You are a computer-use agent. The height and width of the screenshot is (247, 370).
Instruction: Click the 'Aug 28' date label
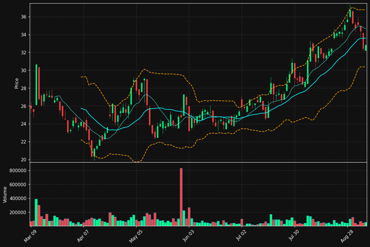click(x=347, y=236)
